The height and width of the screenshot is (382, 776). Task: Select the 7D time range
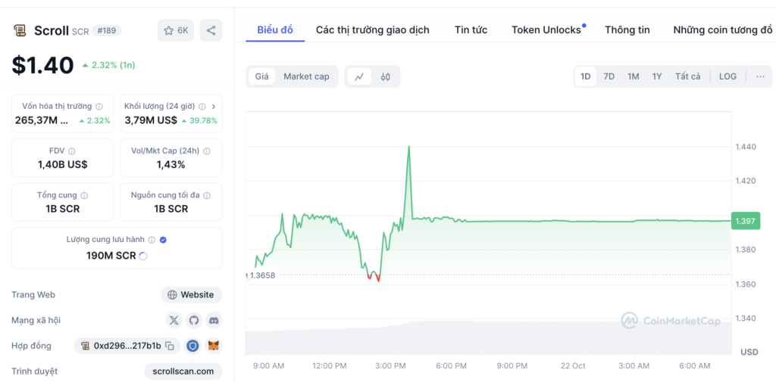[x=609, y=76]
